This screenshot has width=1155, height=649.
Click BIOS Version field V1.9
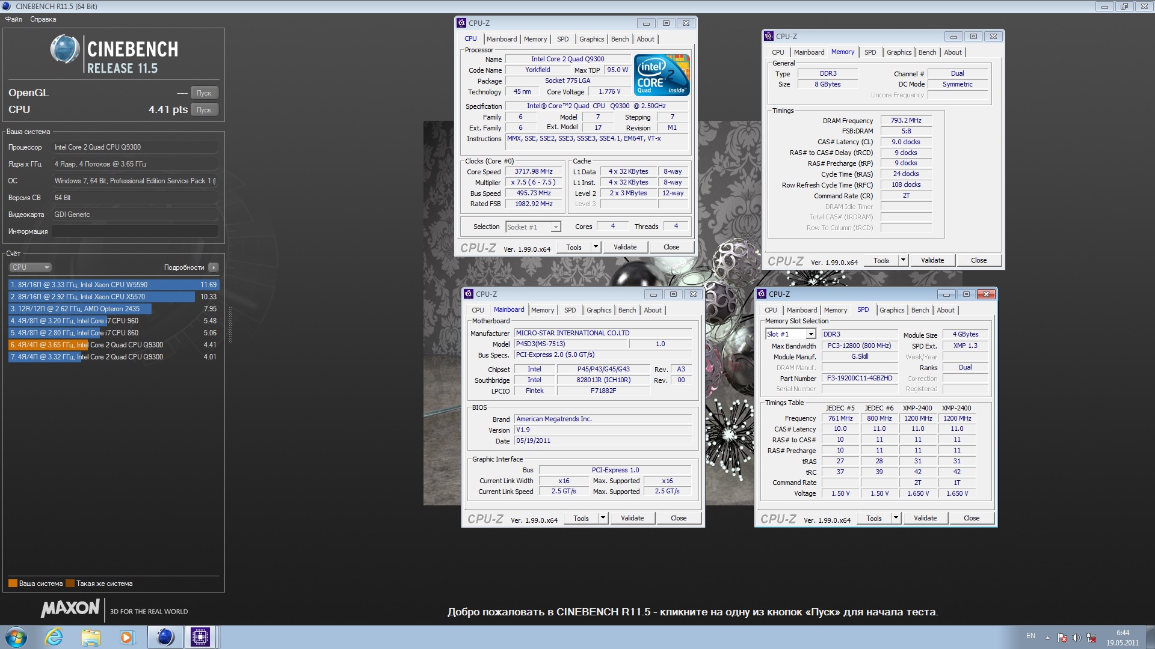pyautogui.click(x=603, y=430)
